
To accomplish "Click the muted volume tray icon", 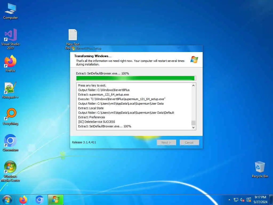I will (242, 200).
